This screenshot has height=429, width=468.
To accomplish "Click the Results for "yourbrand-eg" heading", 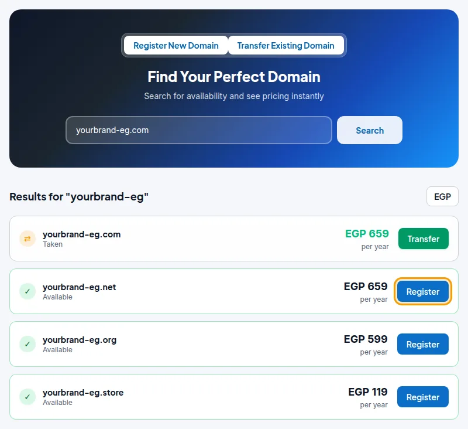I will pos(79,197).
